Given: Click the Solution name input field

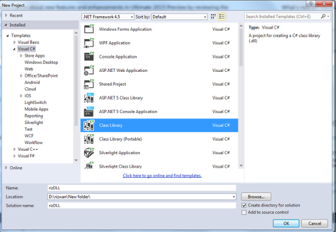Looking at the screenshot, I should point(142,206).
